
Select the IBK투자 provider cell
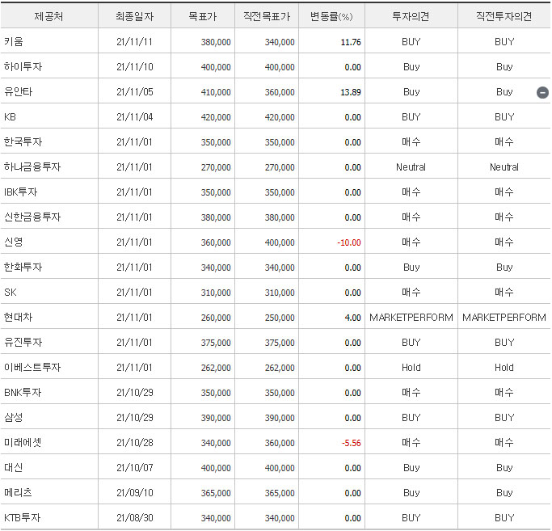49,192
